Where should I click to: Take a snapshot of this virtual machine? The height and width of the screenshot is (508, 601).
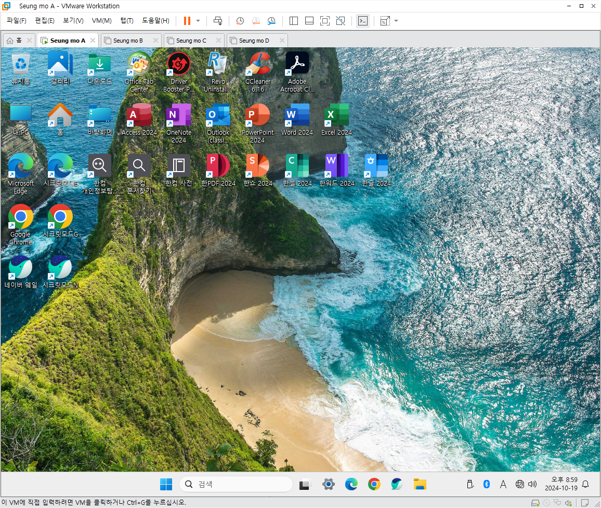pyautogui.click(x=240, y=21)
